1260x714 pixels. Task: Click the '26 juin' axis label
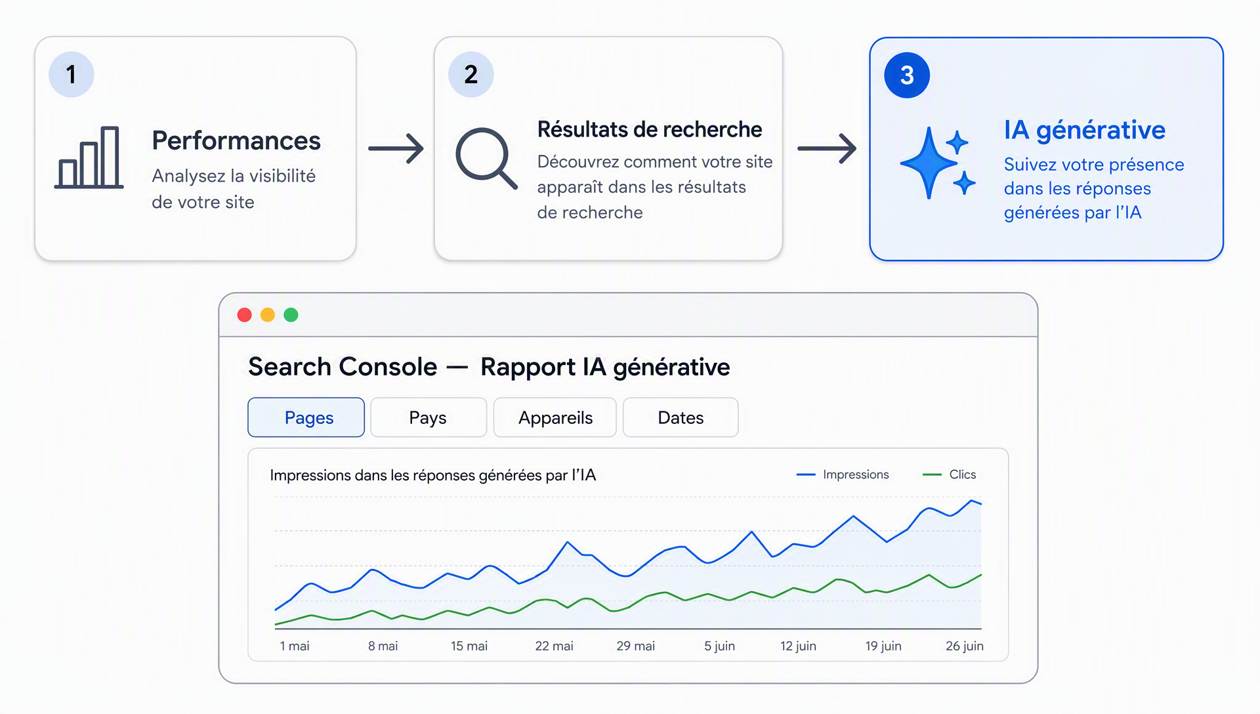point(965,646)
